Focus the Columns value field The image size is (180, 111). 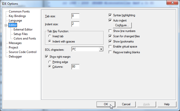point(75,67)
